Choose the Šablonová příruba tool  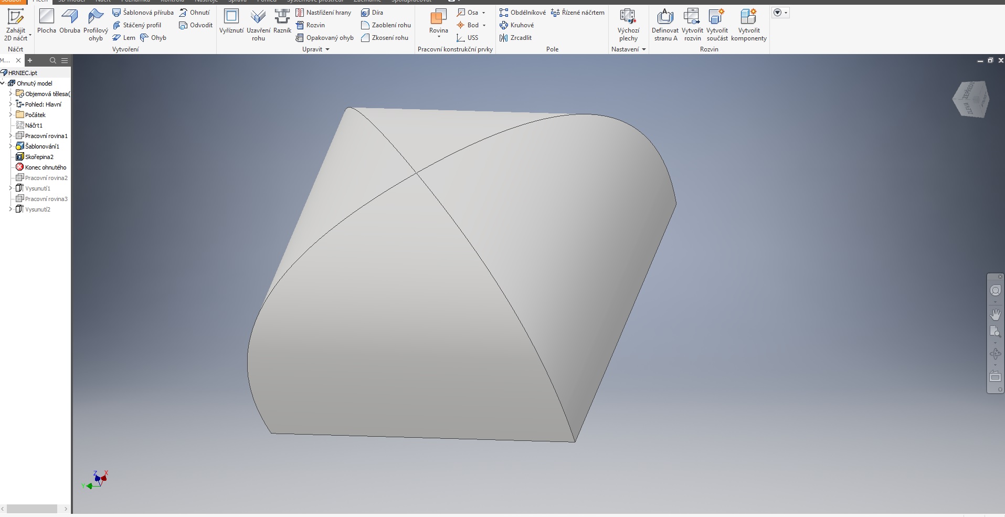pyautogui.click(x=143, y=13)
